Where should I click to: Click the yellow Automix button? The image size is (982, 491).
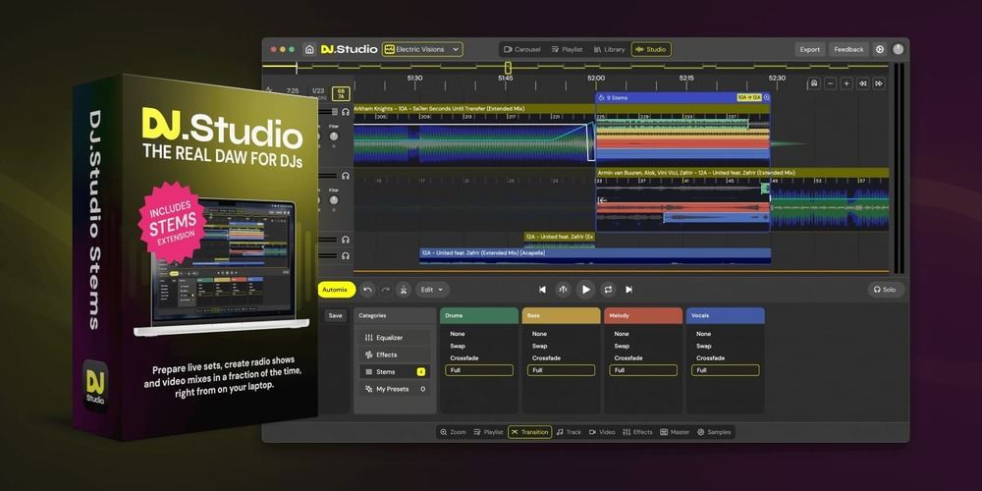[x=336, y=290]
